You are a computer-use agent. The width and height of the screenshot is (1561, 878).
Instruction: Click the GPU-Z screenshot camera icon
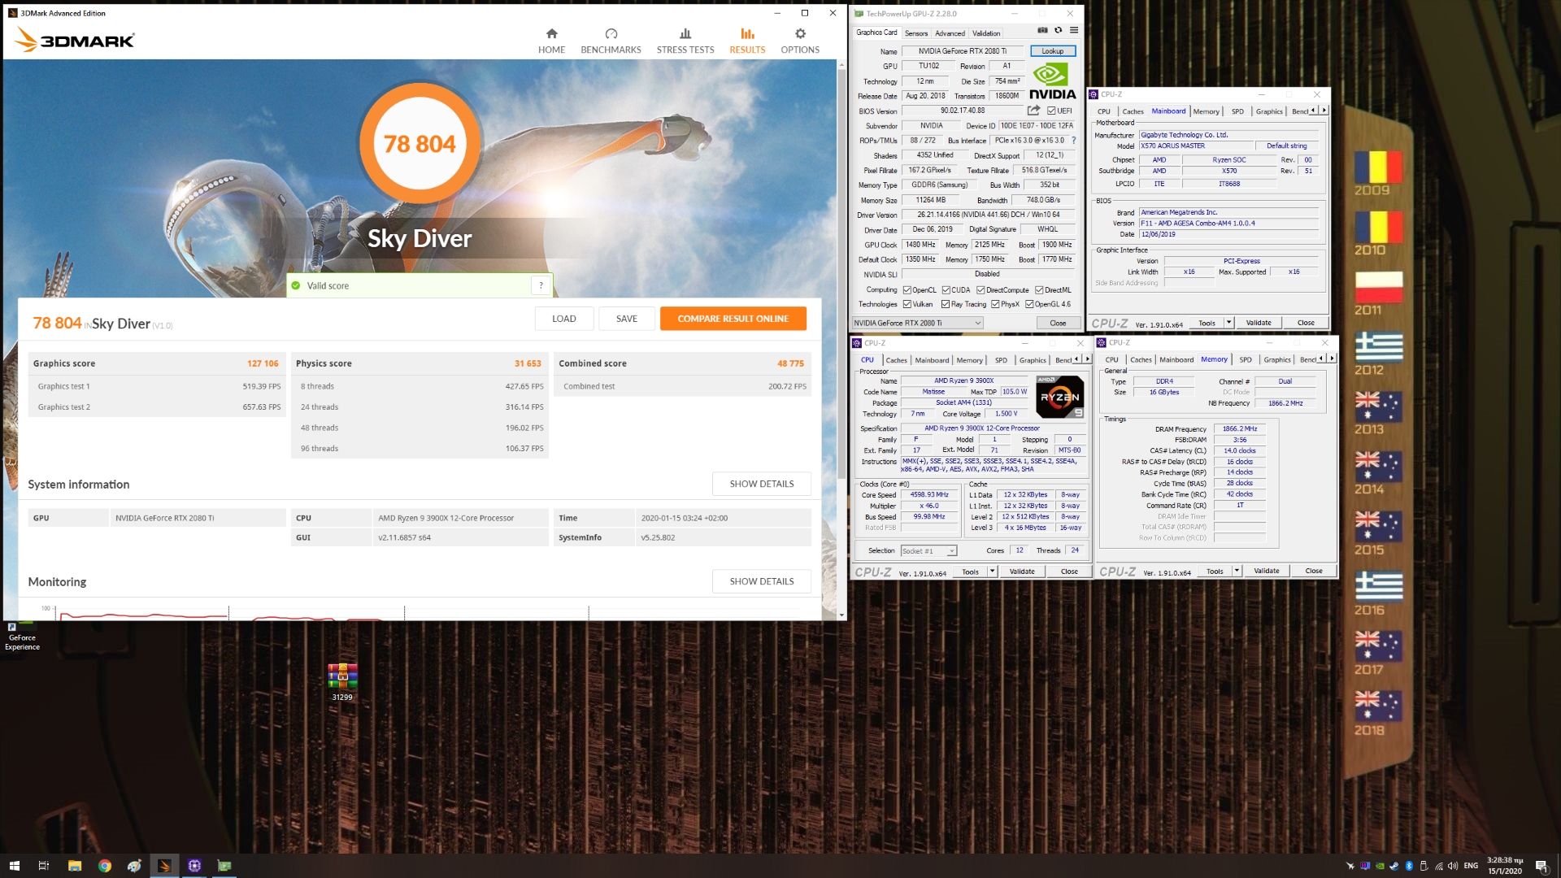1042,30
